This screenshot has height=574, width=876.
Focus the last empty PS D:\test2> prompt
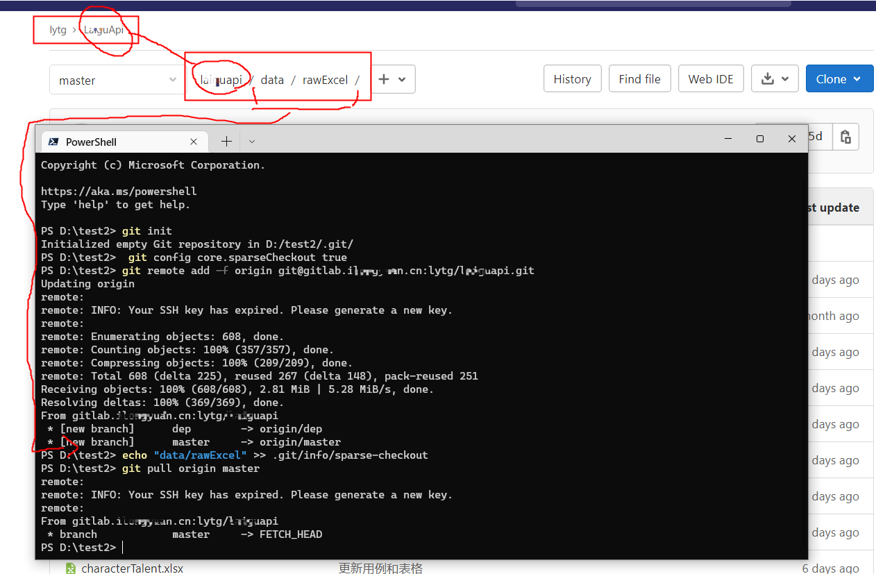82,548
